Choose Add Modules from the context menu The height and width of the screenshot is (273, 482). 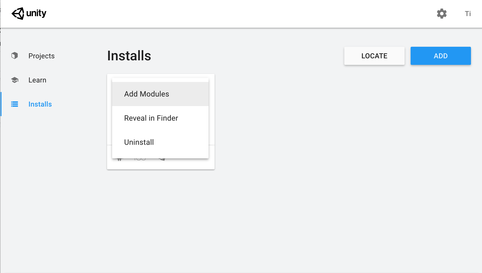pyautogui.click(x=147, y=94)
